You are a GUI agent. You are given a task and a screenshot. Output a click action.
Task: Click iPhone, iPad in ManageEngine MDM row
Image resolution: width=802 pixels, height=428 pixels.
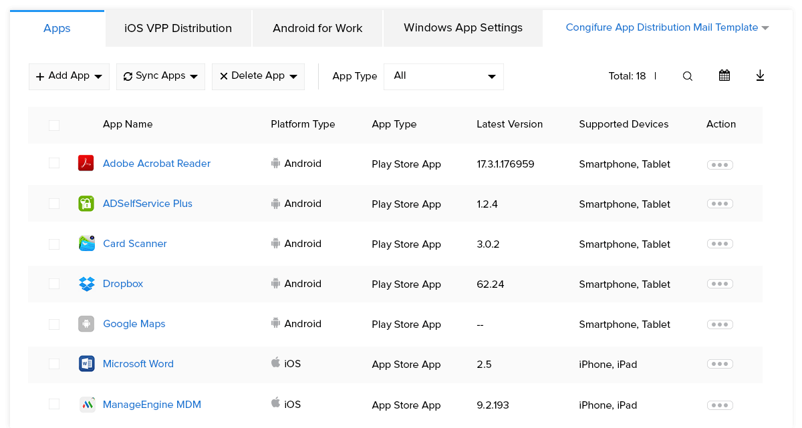pos(608,405)
